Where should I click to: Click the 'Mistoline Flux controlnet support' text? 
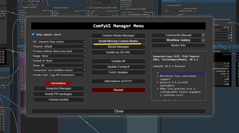pyautogui.click(x=178, y=78)
